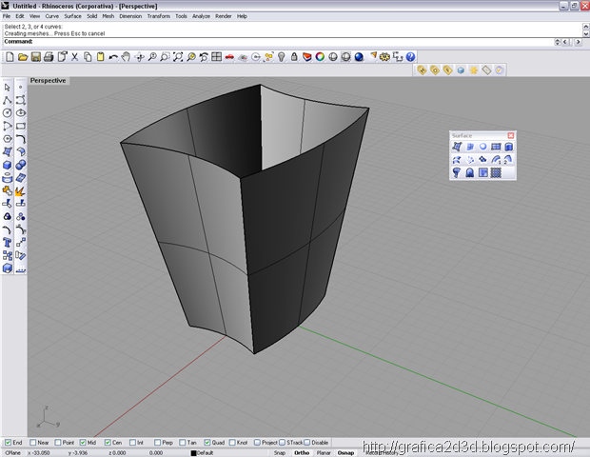
Task: Click command line right arrow button
Action: point(578,42)
